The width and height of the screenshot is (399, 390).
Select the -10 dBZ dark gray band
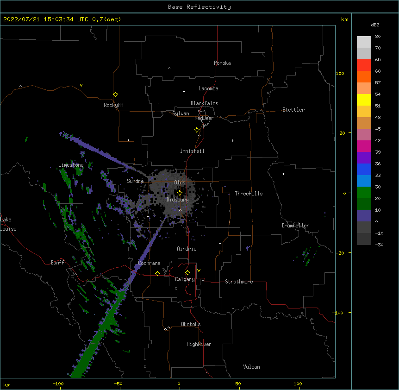(364, 239)
